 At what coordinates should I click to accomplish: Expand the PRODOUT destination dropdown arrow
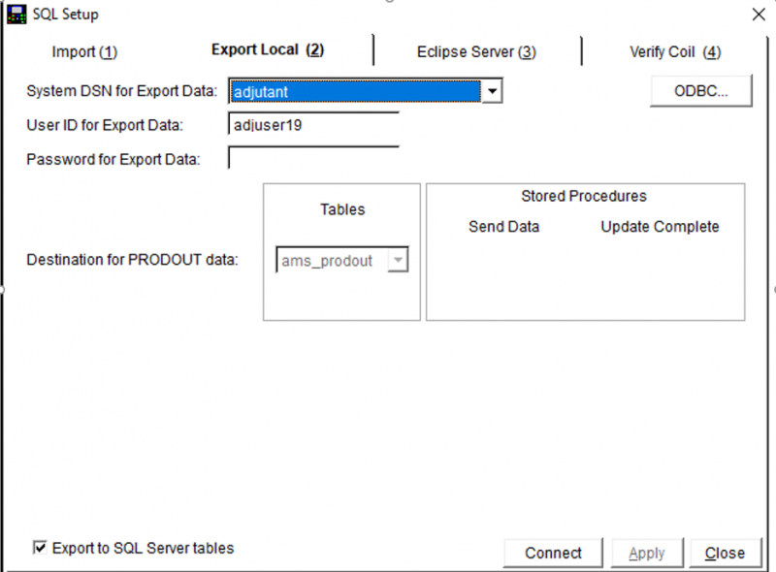click(x=398, y=261)
